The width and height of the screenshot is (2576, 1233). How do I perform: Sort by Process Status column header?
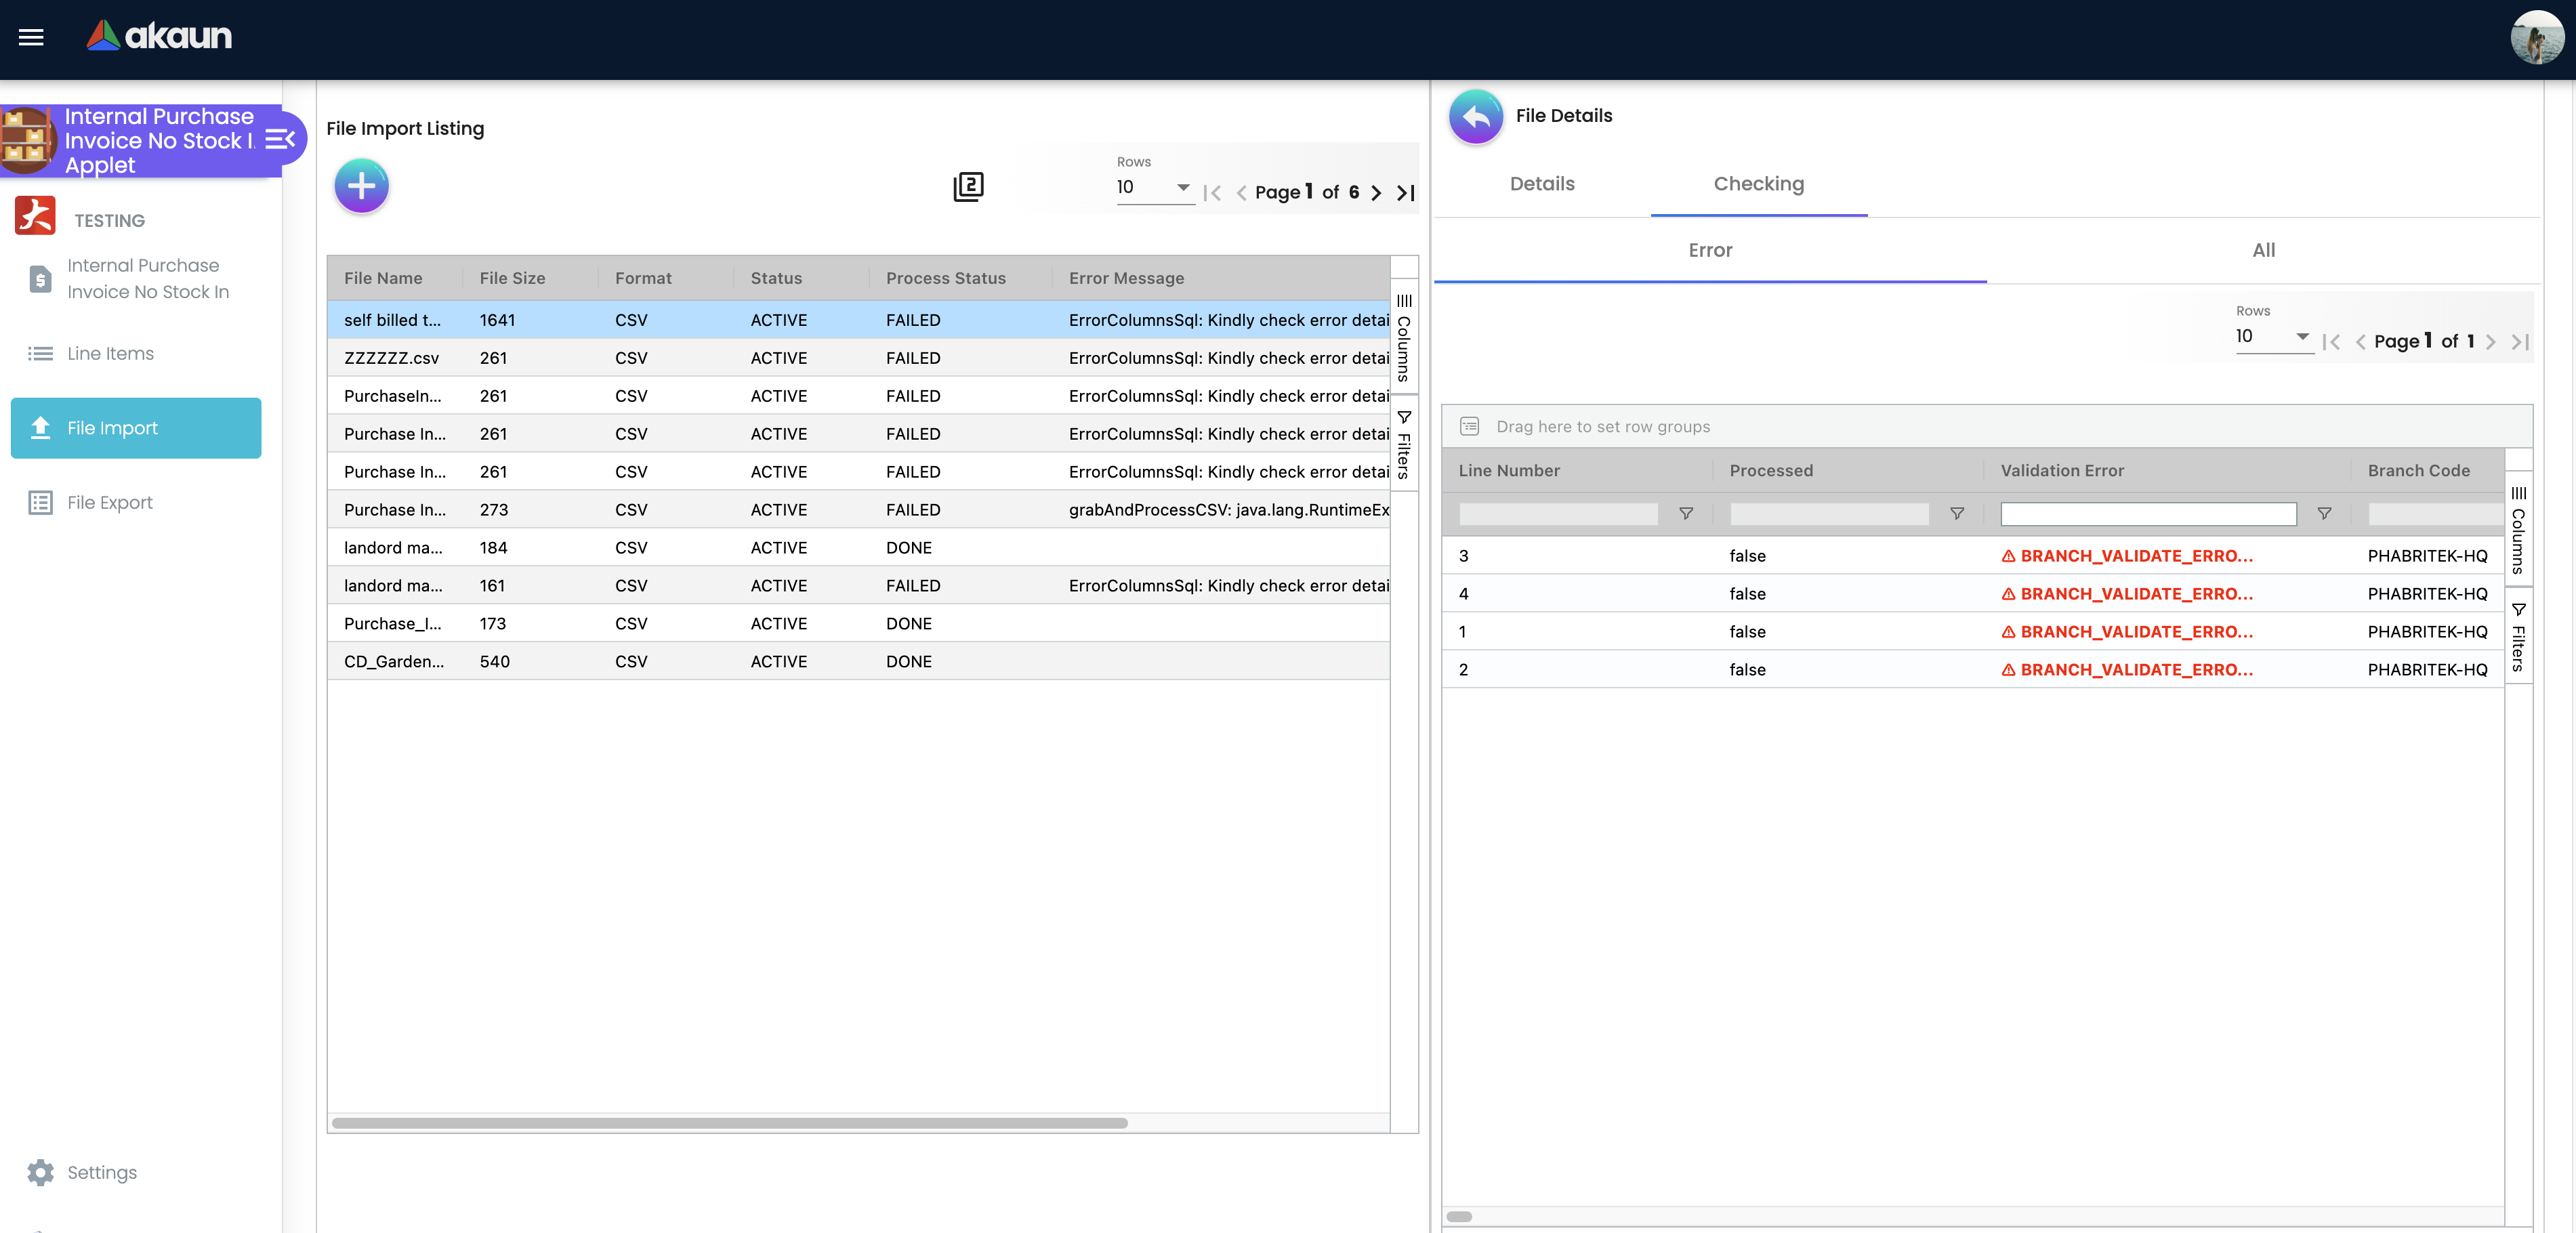[x=945, y=279]
